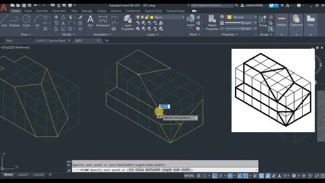Toggle transparency display in status bar
325x183 pixels.
coord(262,176)
